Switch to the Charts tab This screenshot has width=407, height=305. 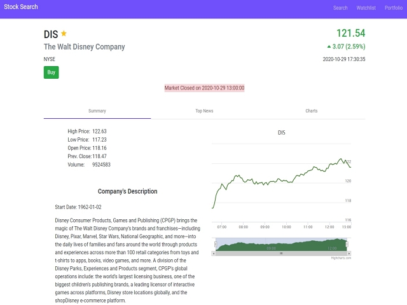click(x=312, y=111)
